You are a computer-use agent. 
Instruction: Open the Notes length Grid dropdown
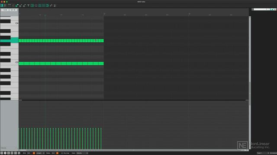54,153
